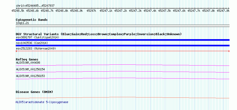Viewport: 237px width, 110px height.
Task: Click the chr10:45246485..45247937 coordinate label
Action: pyautogui.click(x=35, y=6)
